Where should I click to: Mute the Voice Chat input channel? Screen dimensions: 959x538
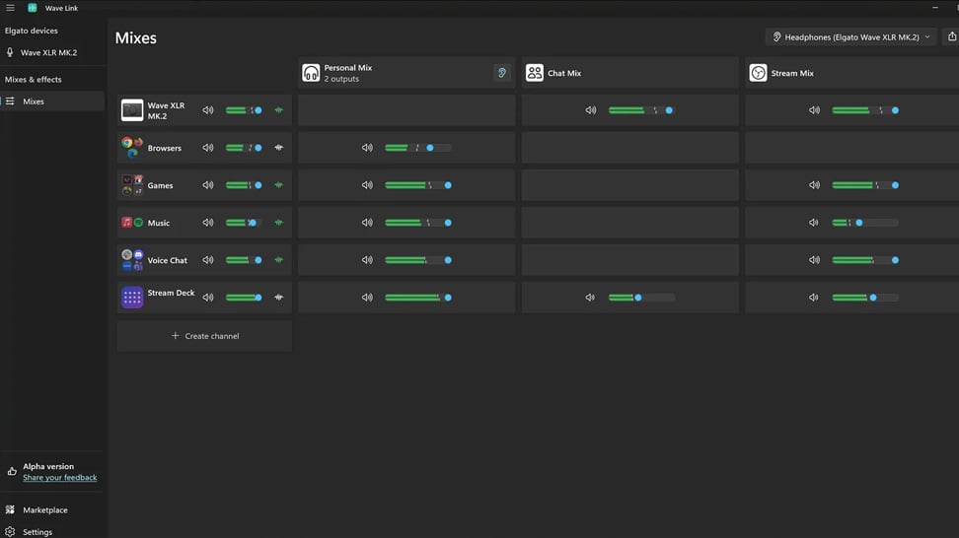coord(208,260)
